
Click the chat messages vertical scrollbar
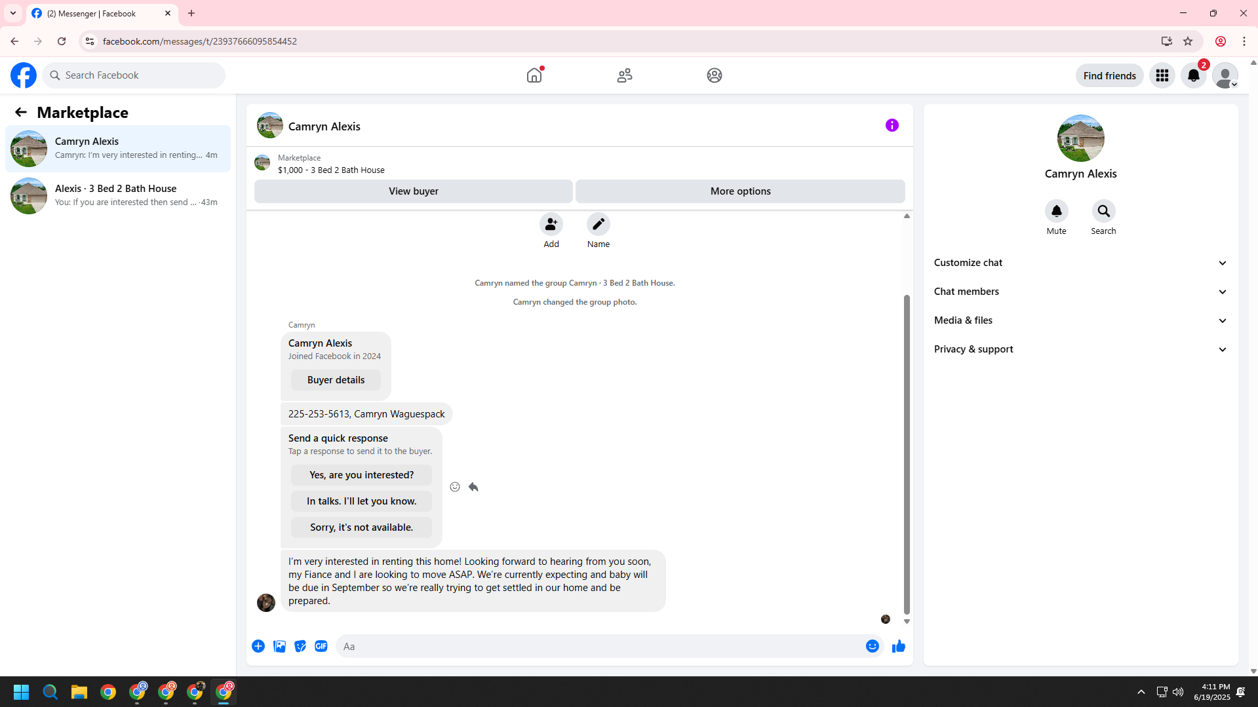907,454
